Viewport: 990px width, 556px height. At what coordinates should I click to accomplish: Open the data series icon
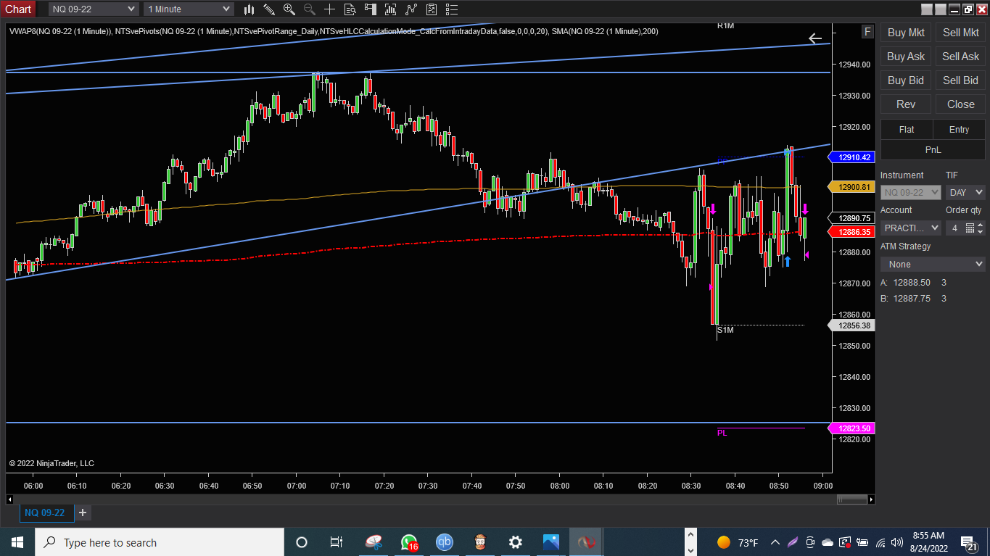(x=391, y=9)
